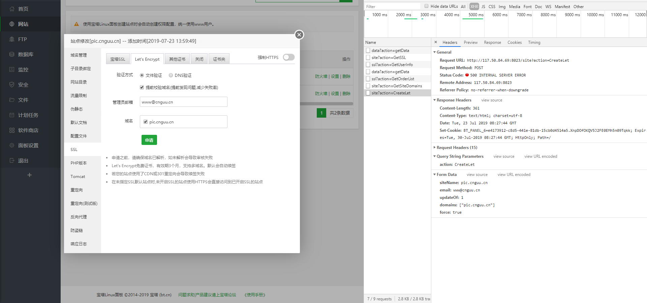647x303 pixels.
Task: Open the 宝塔SSL tab
Action: (x=118, y=59)
